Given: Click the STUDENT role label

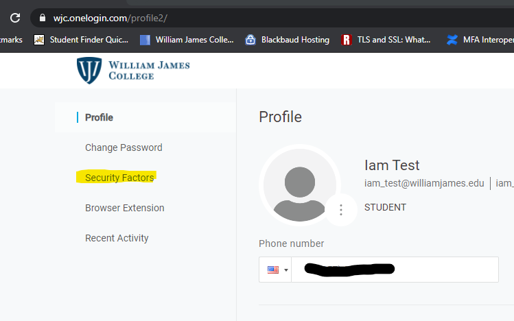Looking at the screenshot, I should [x=385, y=207].
